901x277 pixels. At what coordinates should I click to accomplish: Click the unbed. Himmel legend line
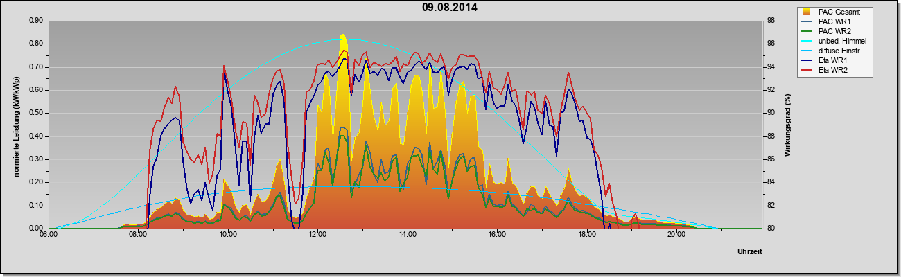(x=807, y=41)
